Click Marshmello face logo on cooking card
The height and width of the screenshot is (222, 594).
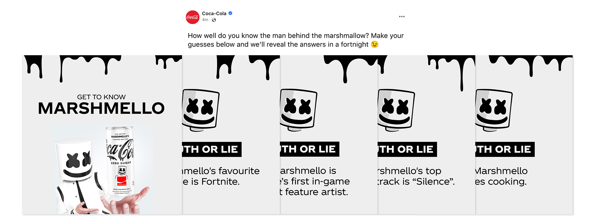point(494,110)
